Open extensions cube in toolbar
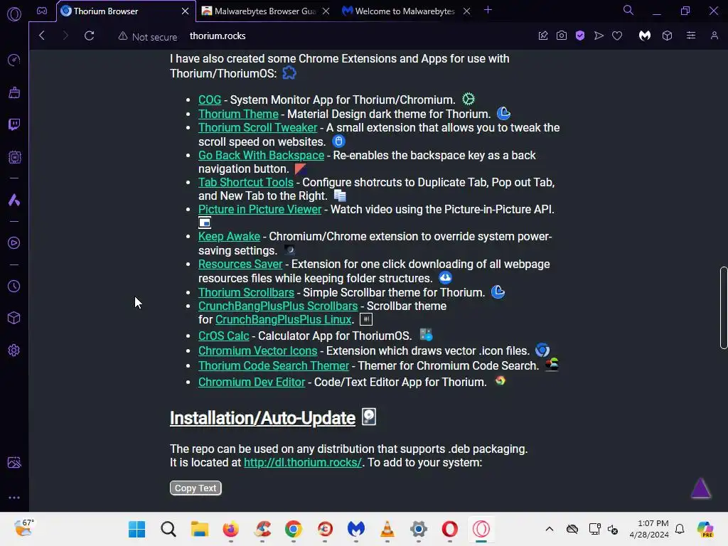 pos(667,36)
